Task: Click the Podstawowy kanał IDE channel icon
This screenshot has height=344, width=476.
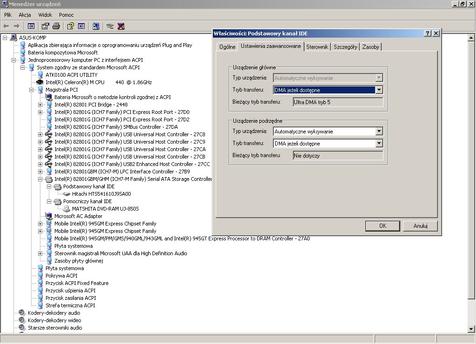Action: [58, 187]
